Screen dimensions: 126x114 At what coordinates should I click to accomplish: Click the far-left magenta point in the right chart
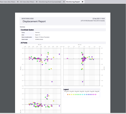point(67,58)
